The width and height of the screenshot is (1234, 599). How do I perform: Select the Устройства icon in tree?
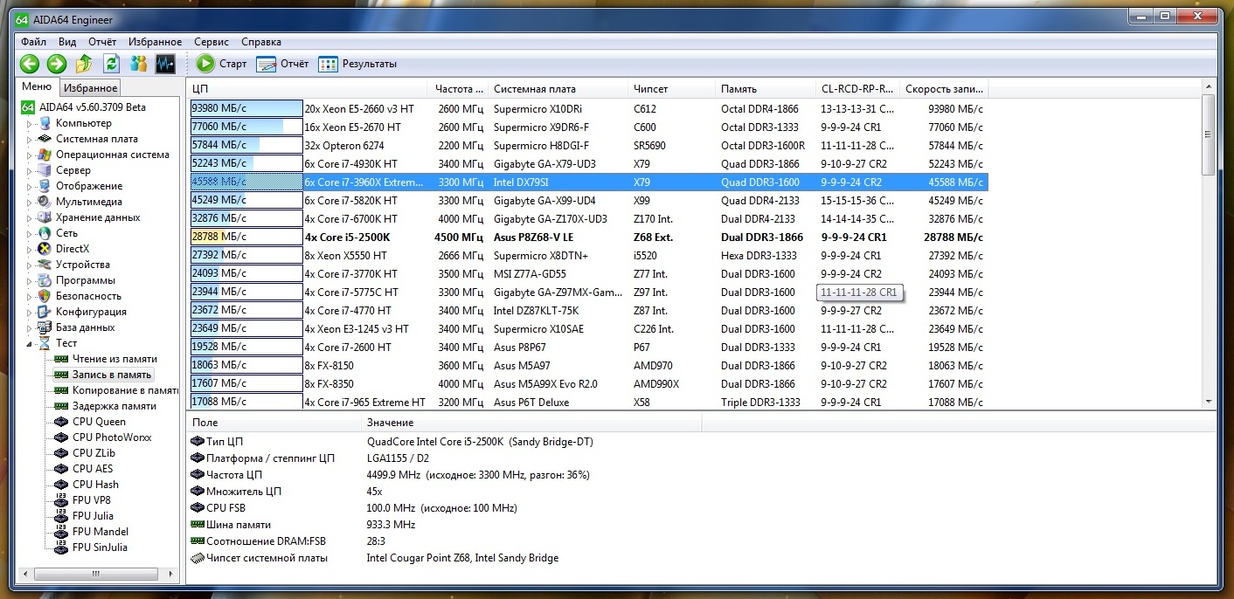point(45,265)
